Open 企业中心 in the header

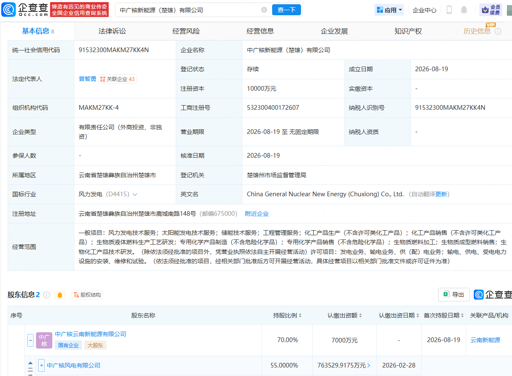click(x=425, y=10)
